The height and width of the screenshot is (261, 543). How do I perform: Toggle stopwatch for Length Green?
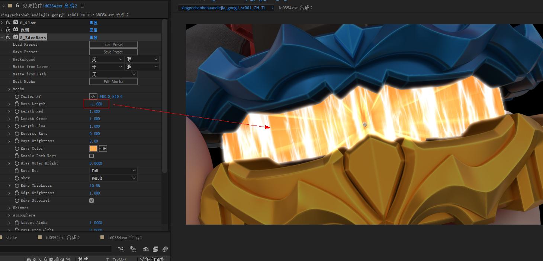(17, 119)
